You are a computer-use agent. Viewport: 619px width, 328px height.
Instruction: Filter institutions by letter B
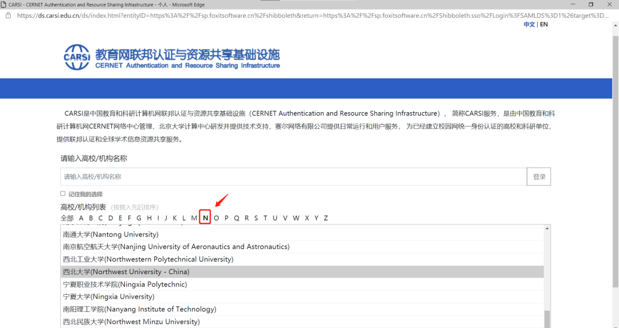point(91,218)
